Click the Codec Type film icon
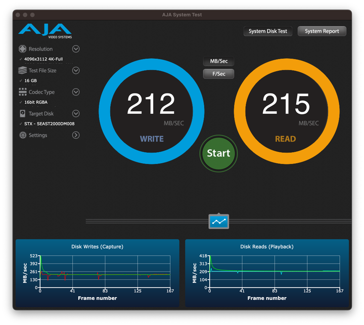This screenshot has width=364, height=325. pos(22,92)
